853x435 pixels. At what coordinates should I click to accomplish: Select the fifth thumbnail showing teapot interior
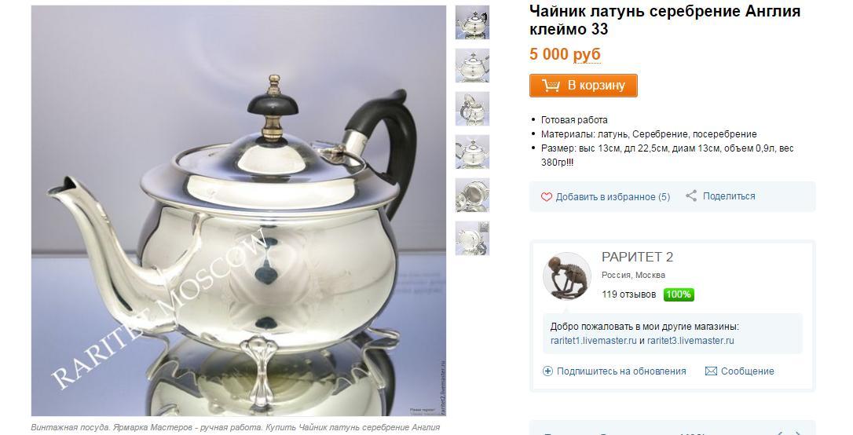pos(472,196)
